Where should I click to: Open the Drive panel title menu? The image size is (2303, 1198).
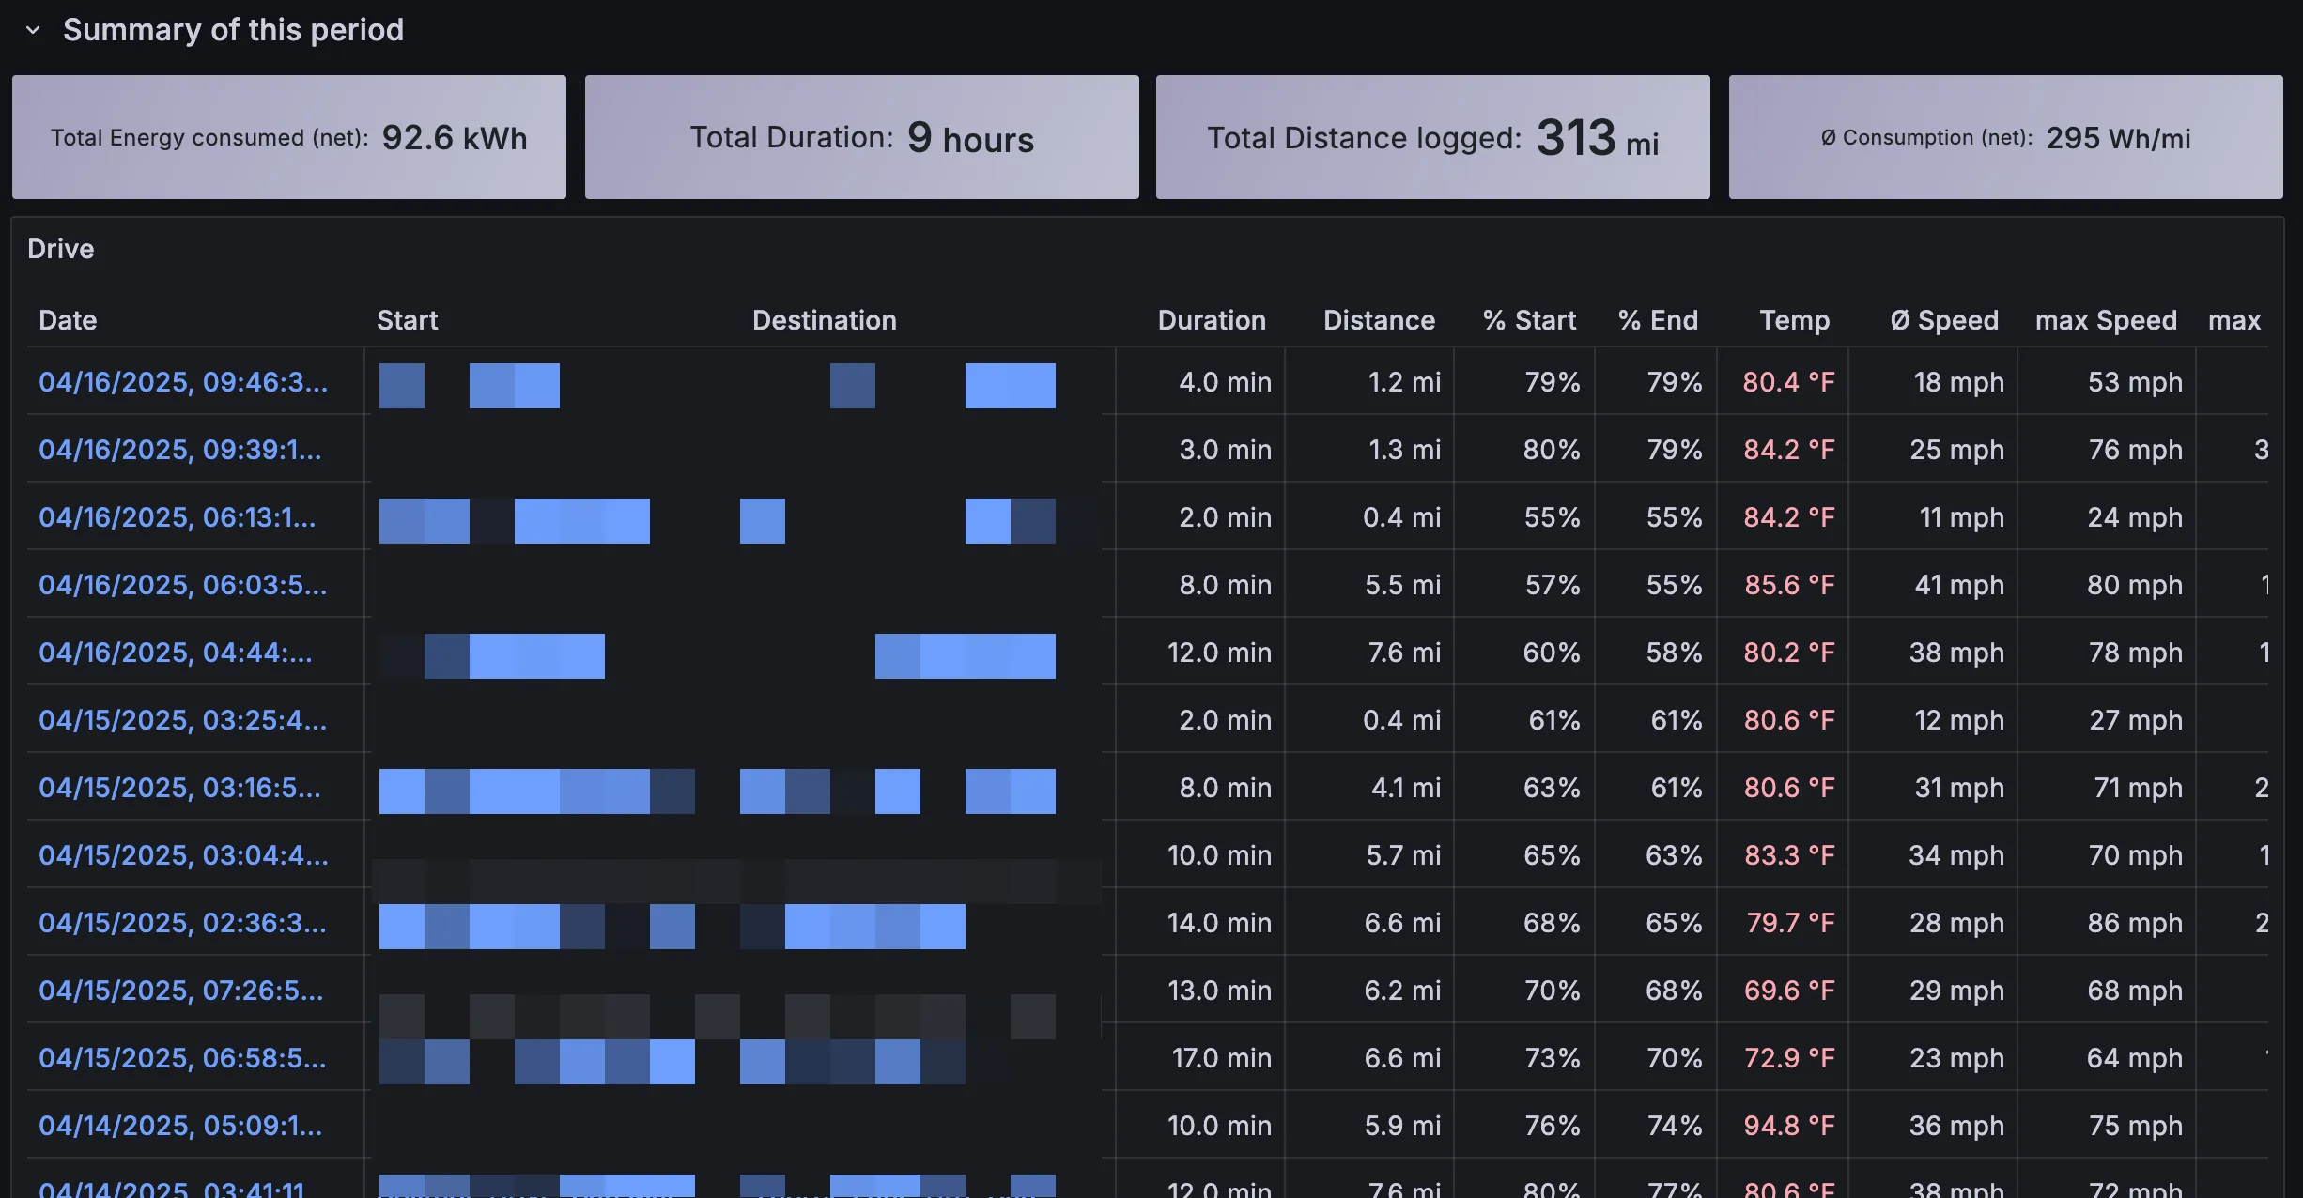[x=61, y=249]
